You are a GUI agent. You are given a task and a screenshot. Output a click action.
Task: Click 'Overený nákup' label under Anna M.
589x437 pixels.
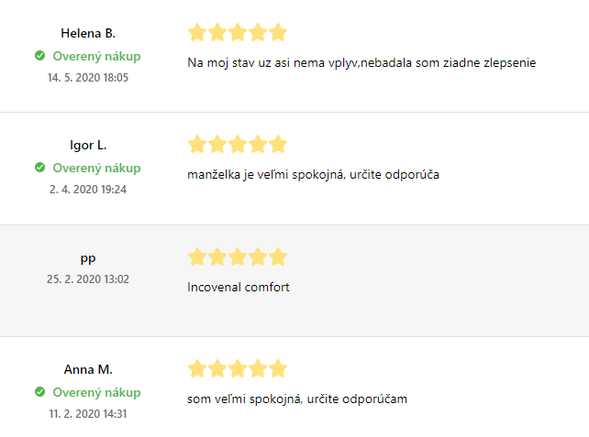pyautogui.click(x=96, y=392)
